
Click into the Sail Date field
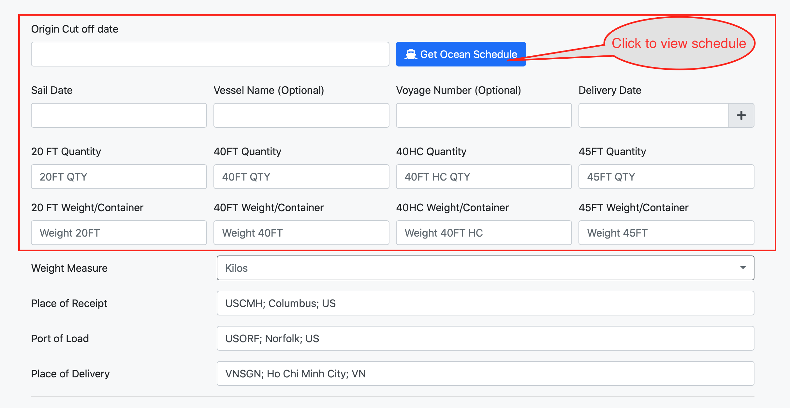tap(119, 115)
